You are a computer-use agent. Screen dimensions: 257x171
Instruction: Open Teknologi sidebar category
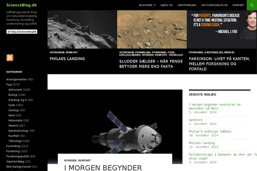click(x=15, y=141)
